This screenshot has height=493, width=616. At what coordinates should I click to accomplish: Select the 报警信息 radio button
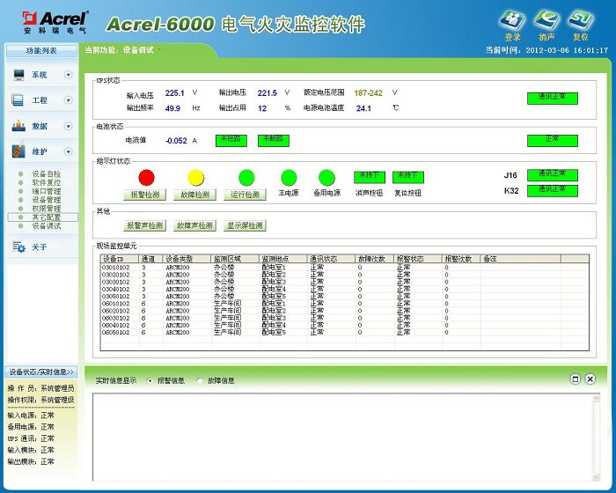point(150,380)
